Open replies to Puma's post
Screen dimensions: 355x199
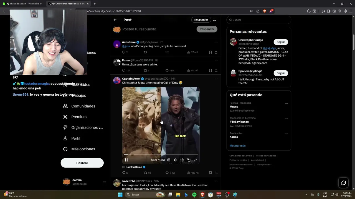(126, 70)
